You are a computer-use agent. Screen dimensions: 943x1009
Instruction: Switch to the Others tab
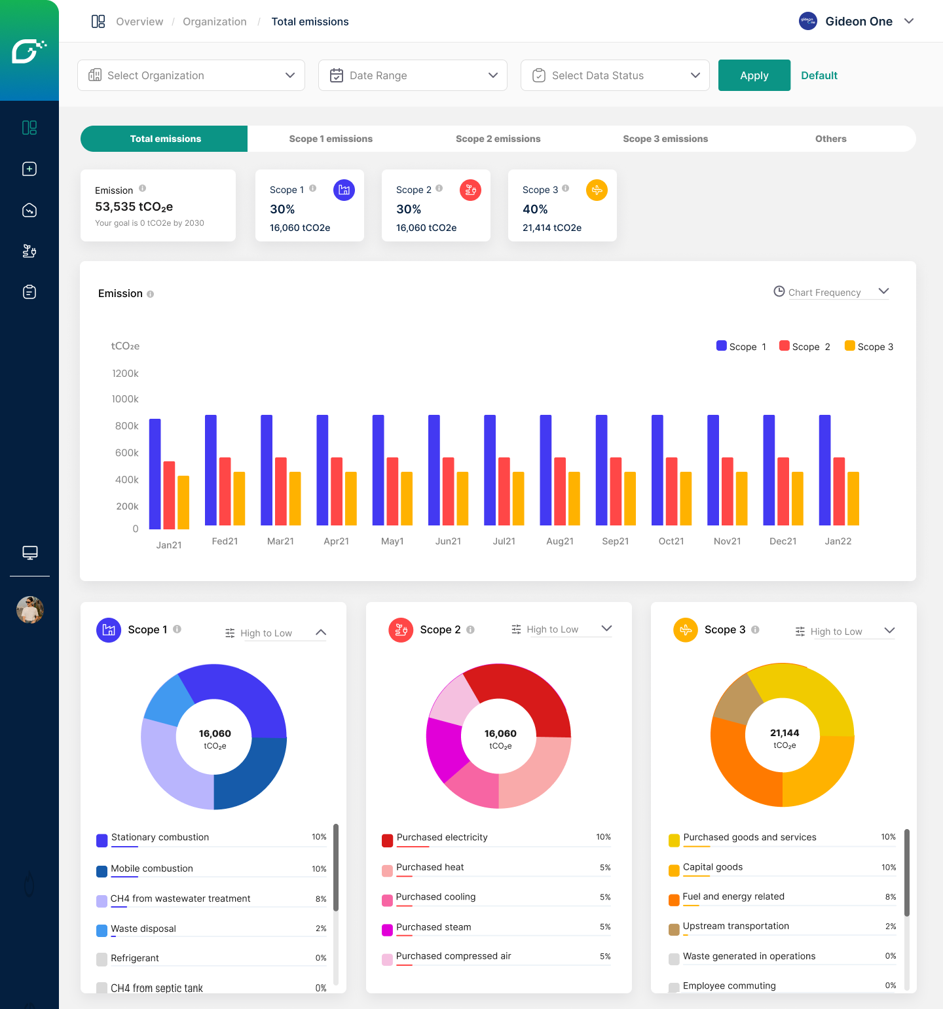click(x=830, y=139)
